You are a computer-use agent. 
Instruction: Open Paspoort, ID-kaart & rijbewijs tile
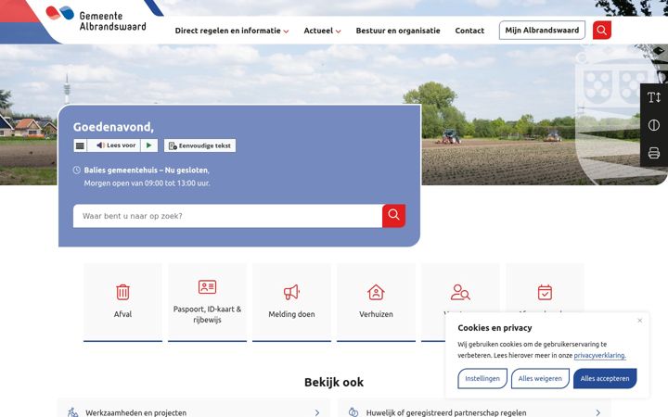[207, 302]
